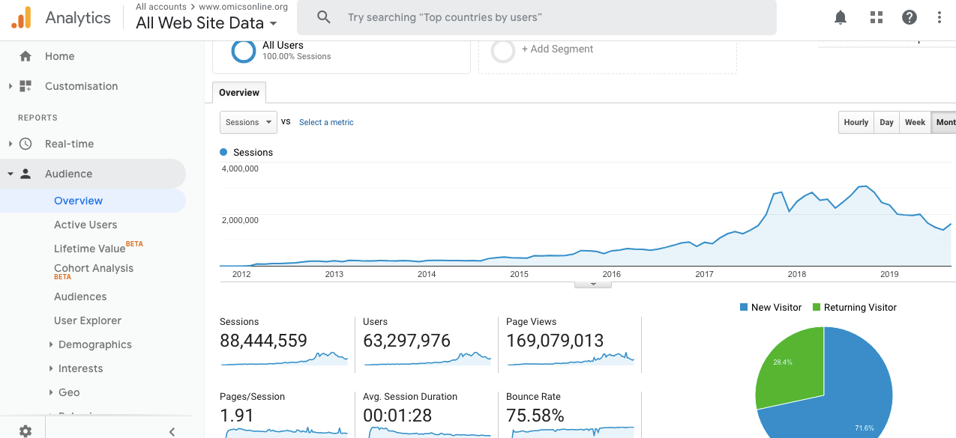956x438 pixels.
Task: Collapse the Audience section arrow
Action: 10,174
